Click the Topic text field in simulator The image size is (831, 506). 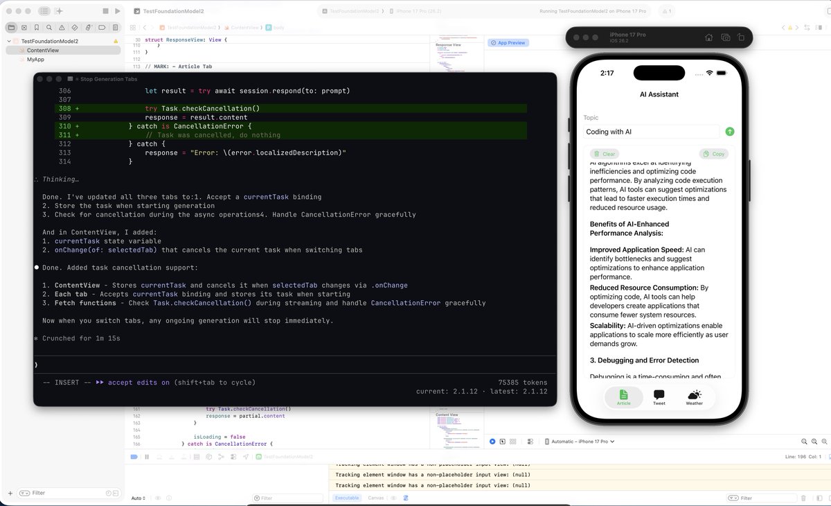click(652, 132)
